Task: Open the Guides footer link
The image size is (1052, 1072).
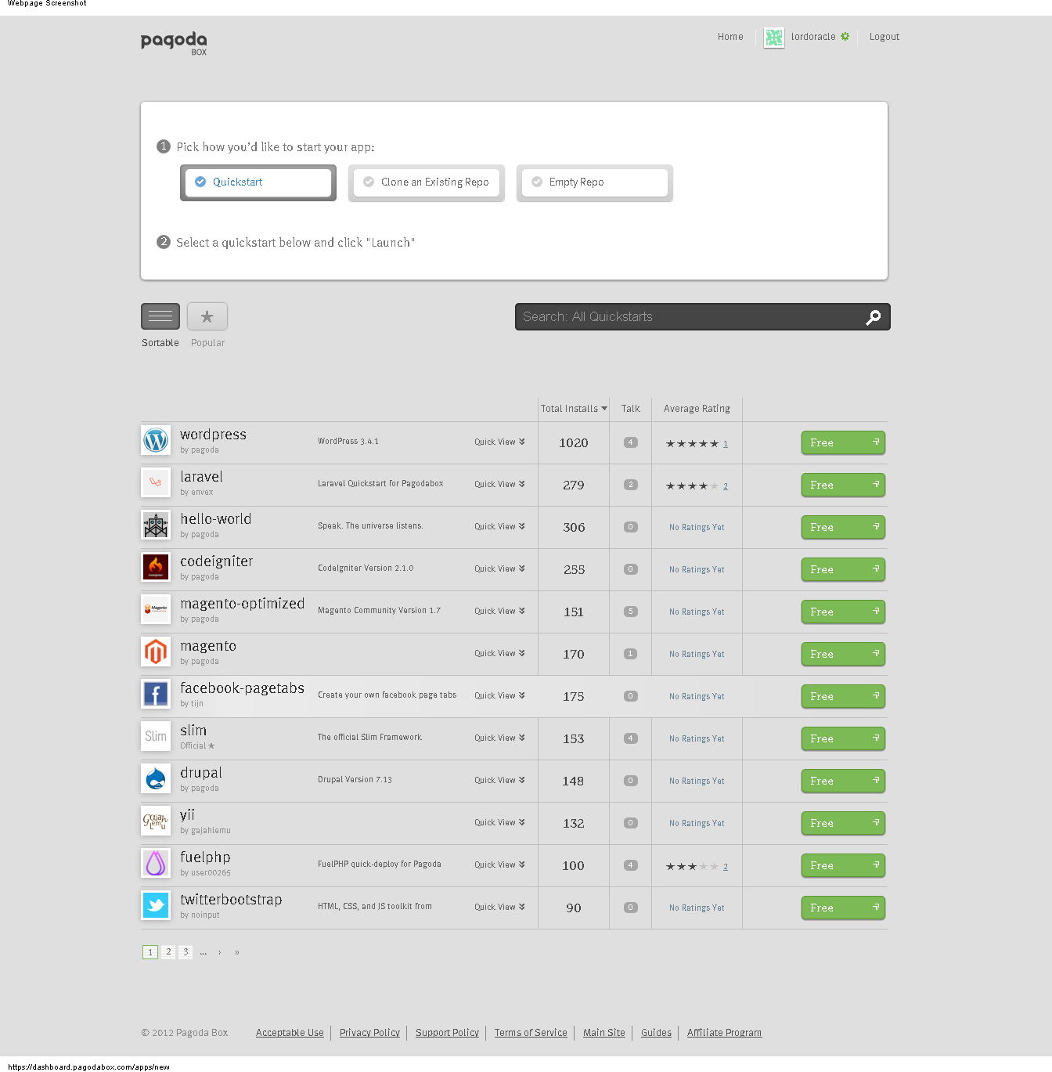Action: [x=656, y=1033]
